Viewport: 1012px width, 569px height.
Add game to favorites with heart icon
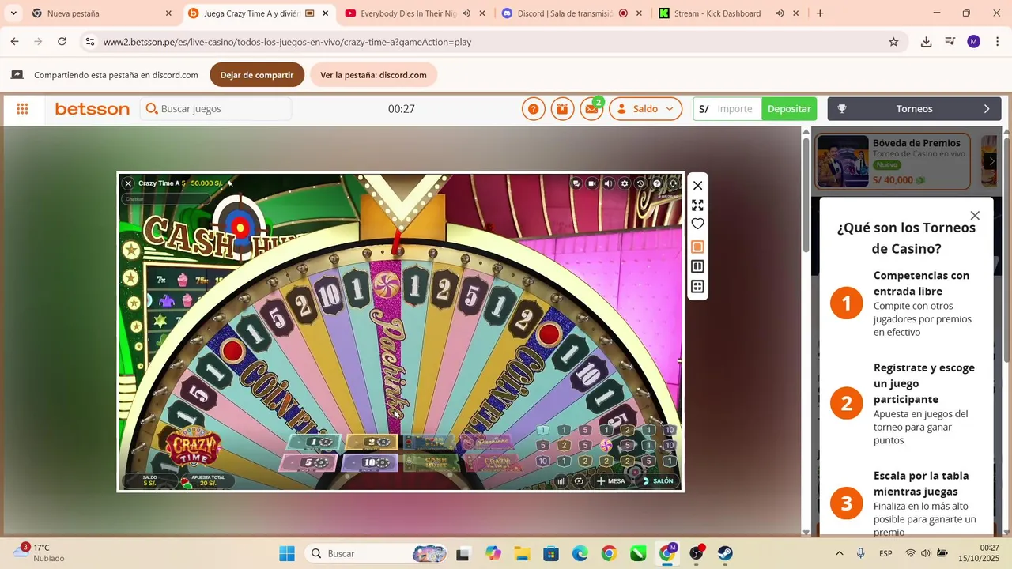point(697,224)
